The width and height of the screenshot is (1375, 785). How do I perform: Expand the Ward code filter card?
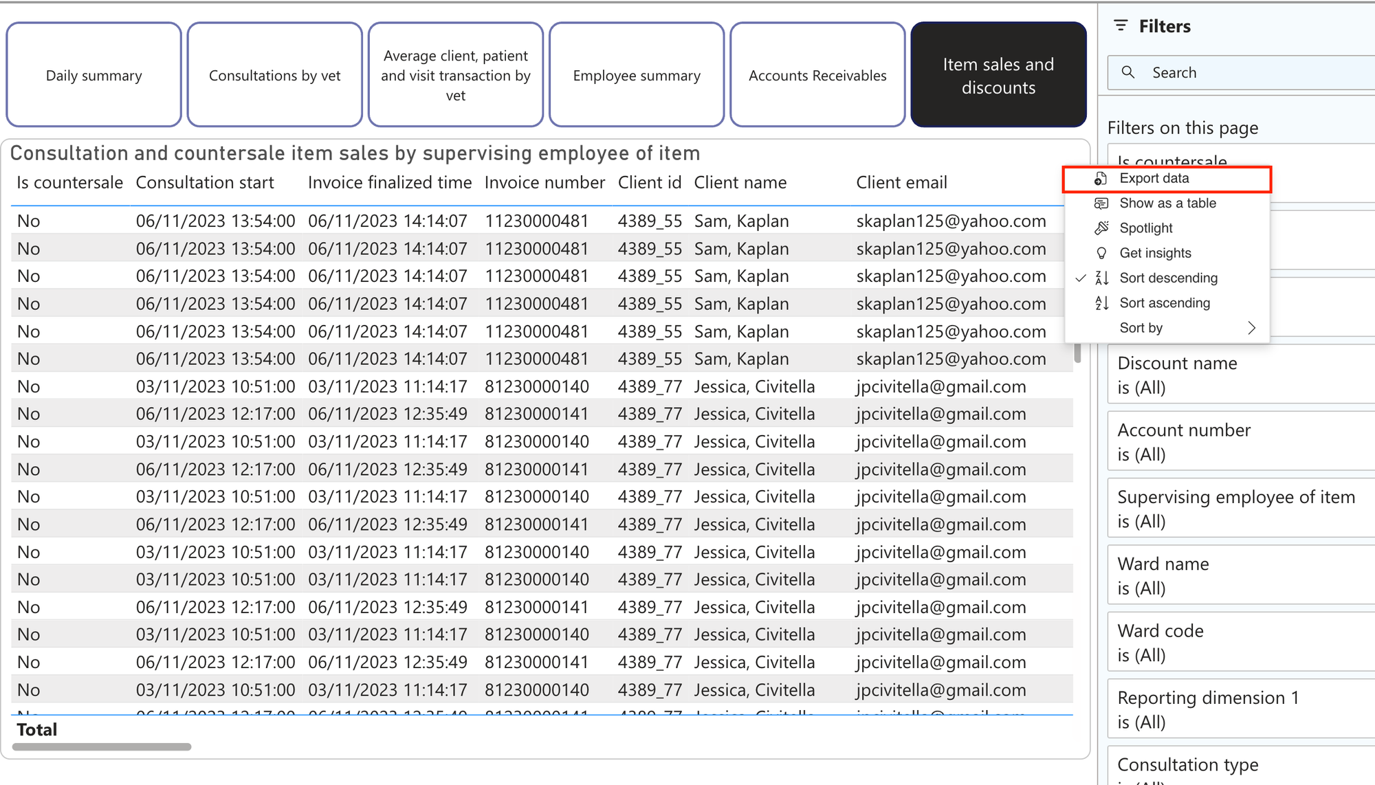[x=1242, y=642]
